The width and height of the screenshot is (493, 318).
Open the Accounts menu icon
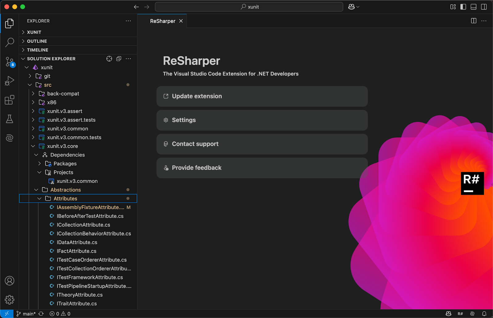tap(9, 281)
